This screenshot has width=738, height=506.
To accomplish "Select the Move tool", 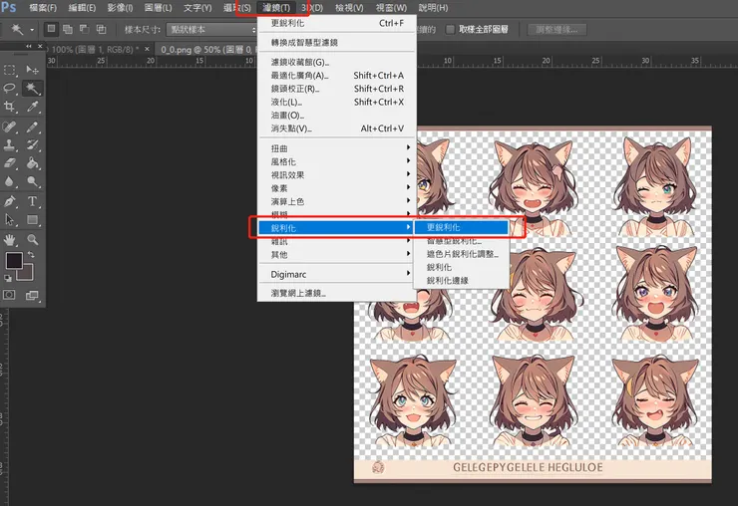I will tap(32, 70).
